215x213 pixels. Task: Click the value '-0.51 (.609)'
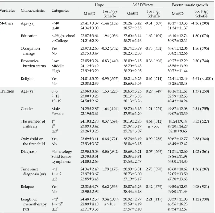pos(154,23)
